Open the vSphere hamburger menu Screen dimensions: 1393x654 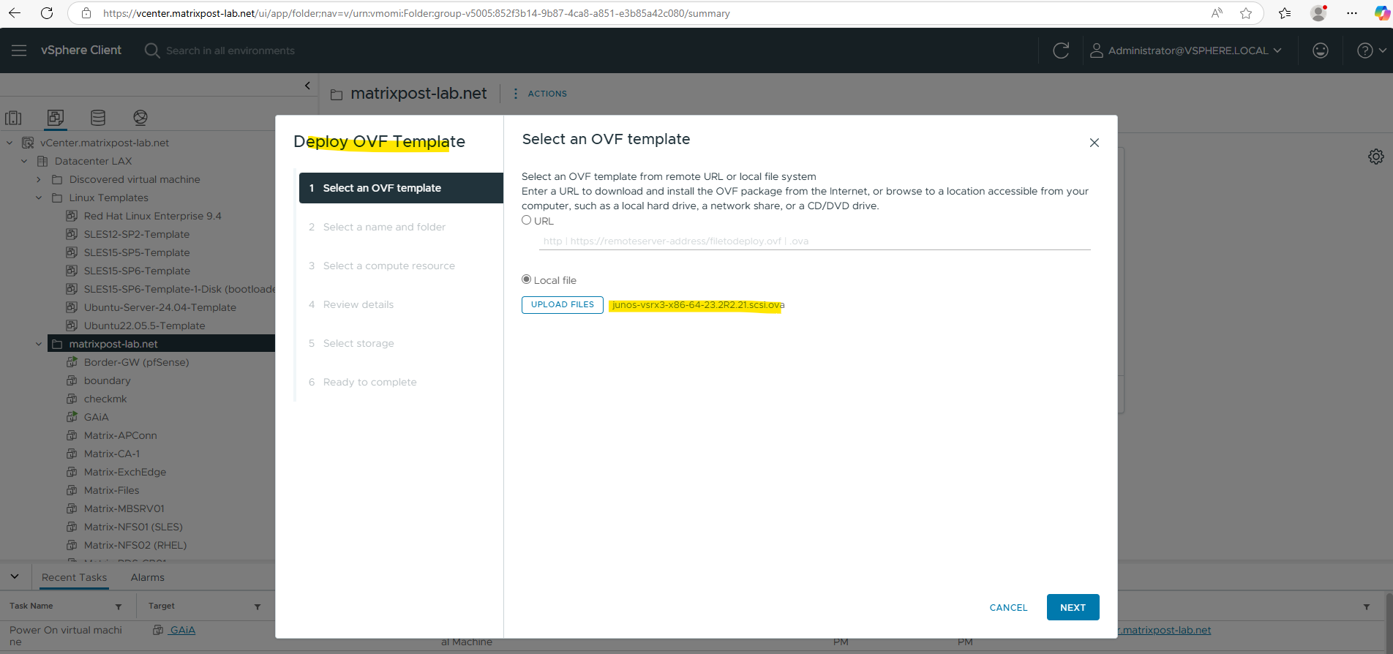tap(19, 50)
